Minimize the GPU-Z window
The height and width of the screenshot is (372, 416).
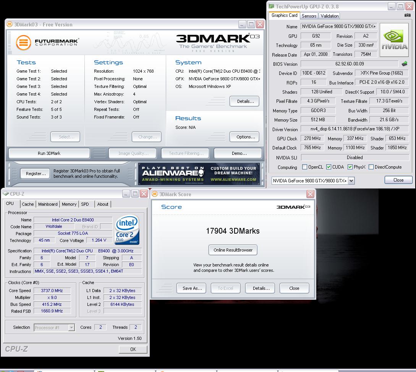pyautogui.click(x=392, y=6)
